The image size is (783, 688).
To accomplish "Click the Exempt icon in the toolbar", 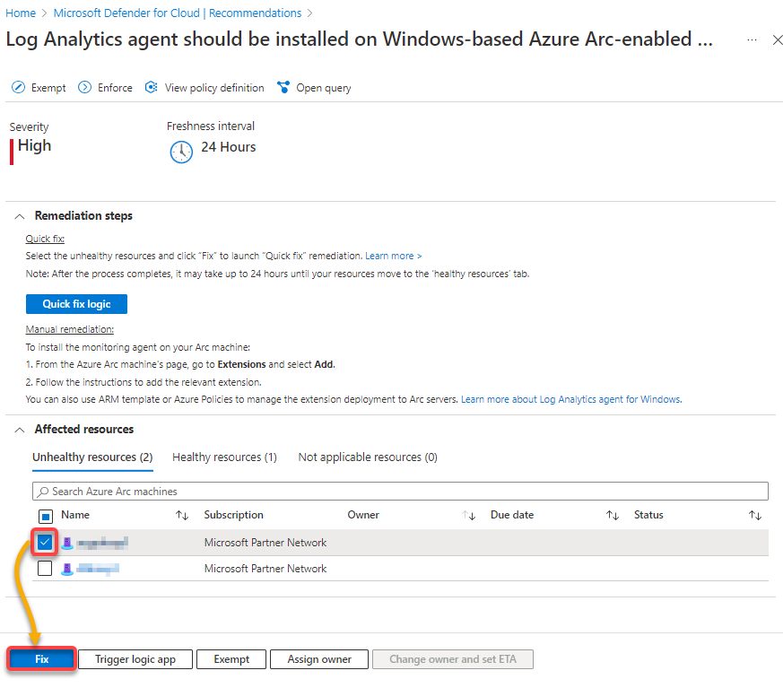I will (x=18, y=87).
